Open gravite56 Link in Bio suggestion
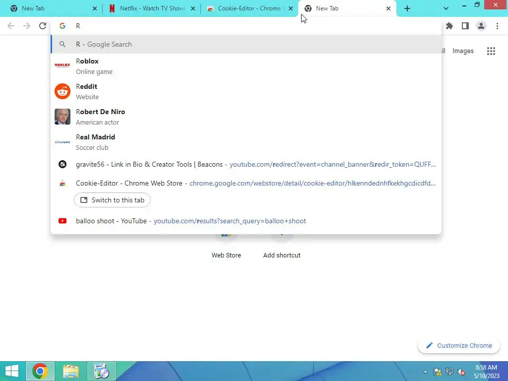This screenshot has height=381, width=508. click(x=246, y=164)
